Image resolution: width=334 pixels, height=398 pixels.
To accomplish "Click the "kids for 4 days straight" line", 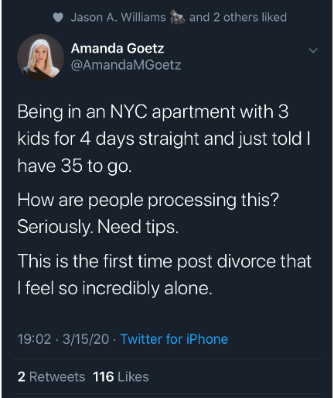I will click(164, 139).
